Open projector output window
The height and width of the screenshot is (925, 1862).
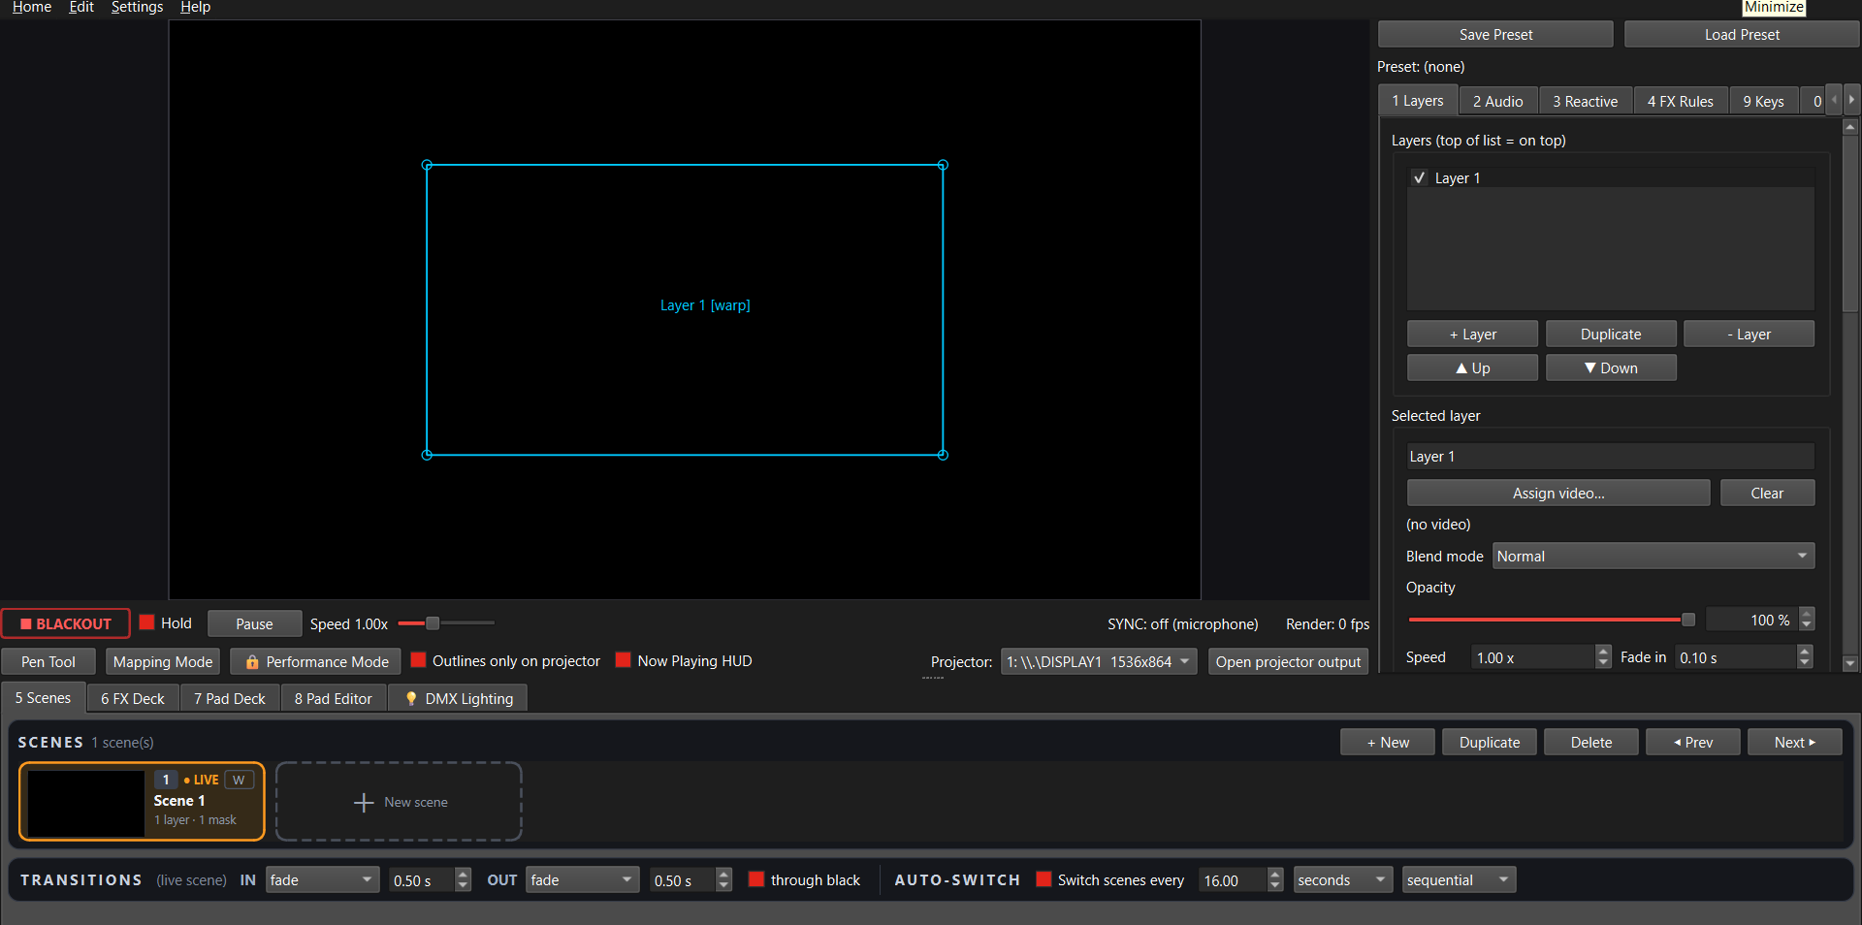point(1288,662)
